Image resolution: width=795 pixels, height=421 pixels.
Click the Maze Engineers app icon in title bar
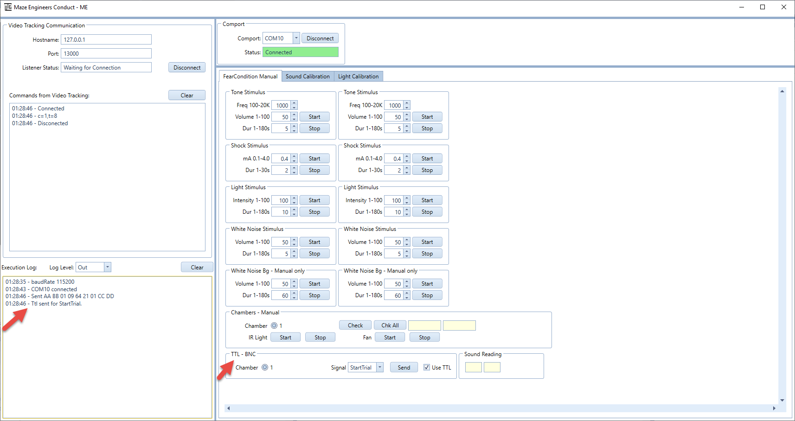coord(7,7)
